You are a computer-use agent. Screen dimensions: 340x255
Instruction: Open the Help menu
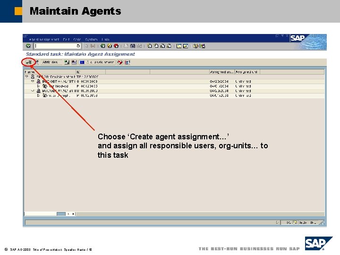[105, 40]
